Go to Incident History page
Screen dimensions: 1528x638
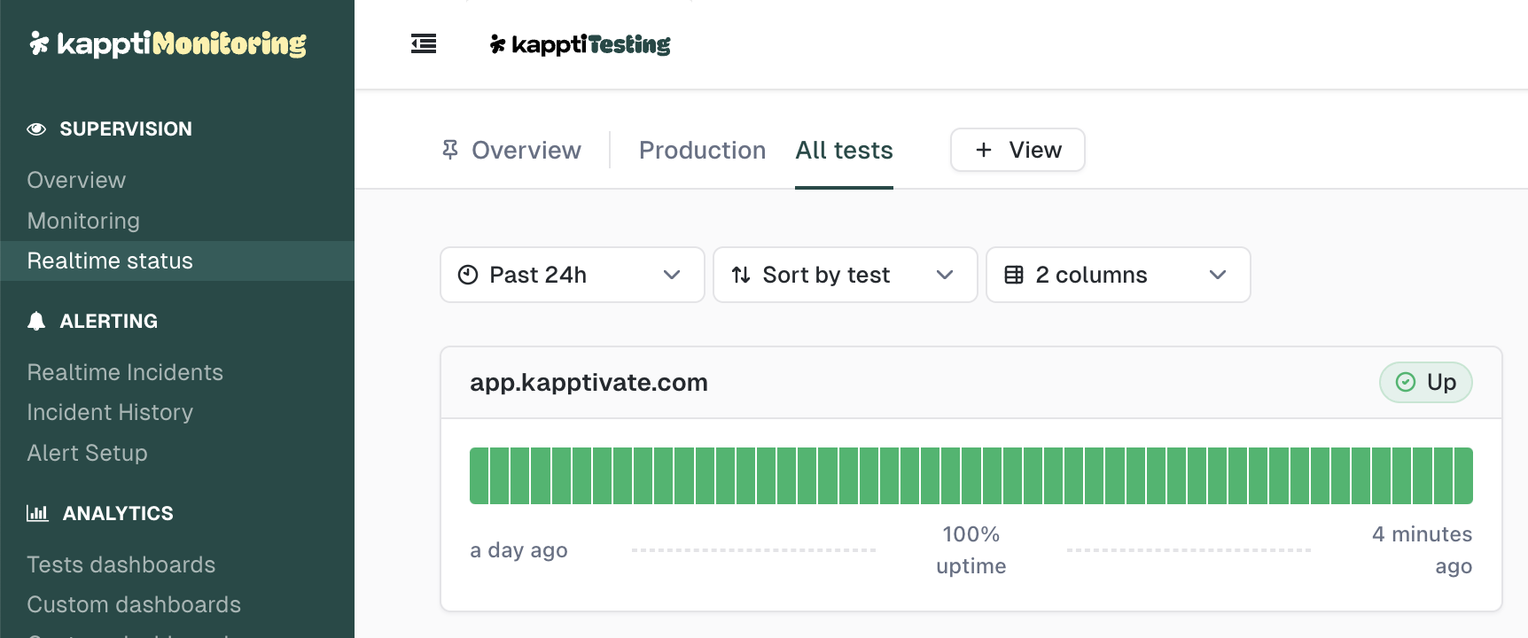click(110, 412)
